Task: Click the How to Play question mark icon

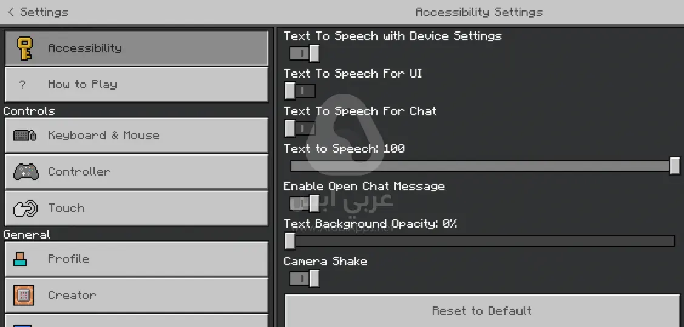Action: [x=23, y=85]
